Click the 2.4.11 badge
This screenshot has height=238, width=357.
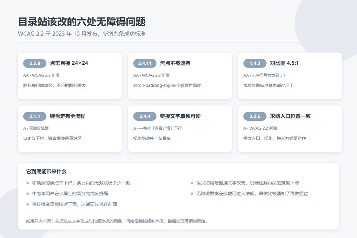(x=145, y=63)
